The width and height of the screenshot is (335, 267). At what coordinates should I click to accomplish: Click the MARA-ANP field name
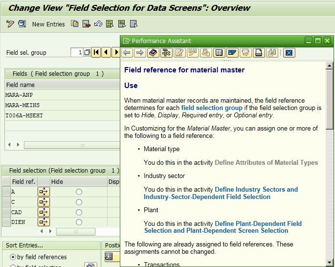coord(19,95)
